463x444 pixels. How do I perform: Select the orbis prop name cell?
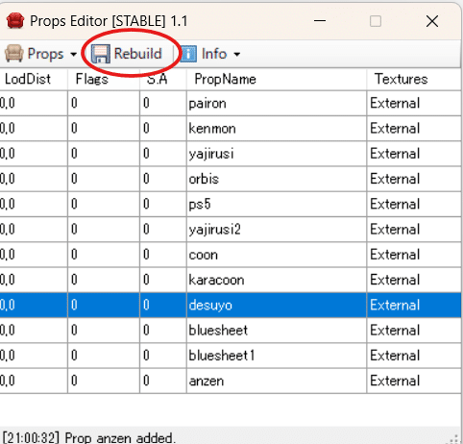tap(277, 179)
